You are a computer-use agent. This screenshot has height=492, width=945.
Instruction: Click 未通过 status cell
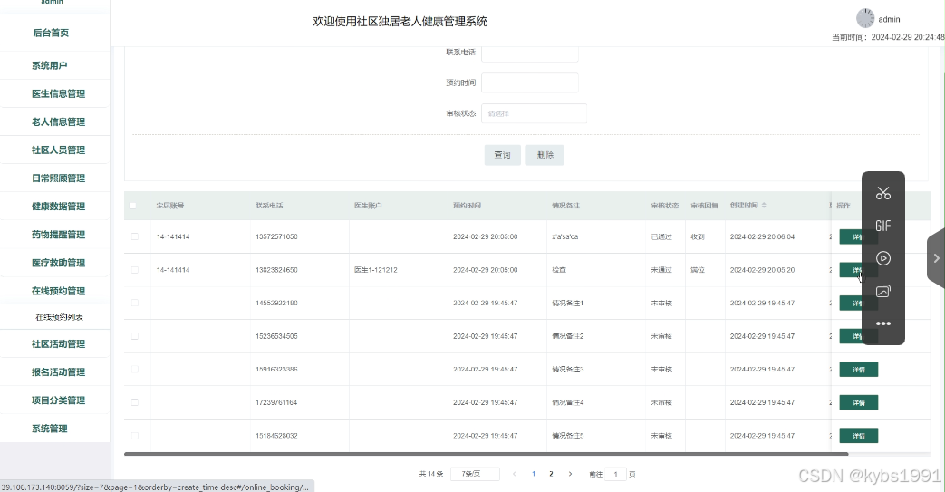[661, 270]
